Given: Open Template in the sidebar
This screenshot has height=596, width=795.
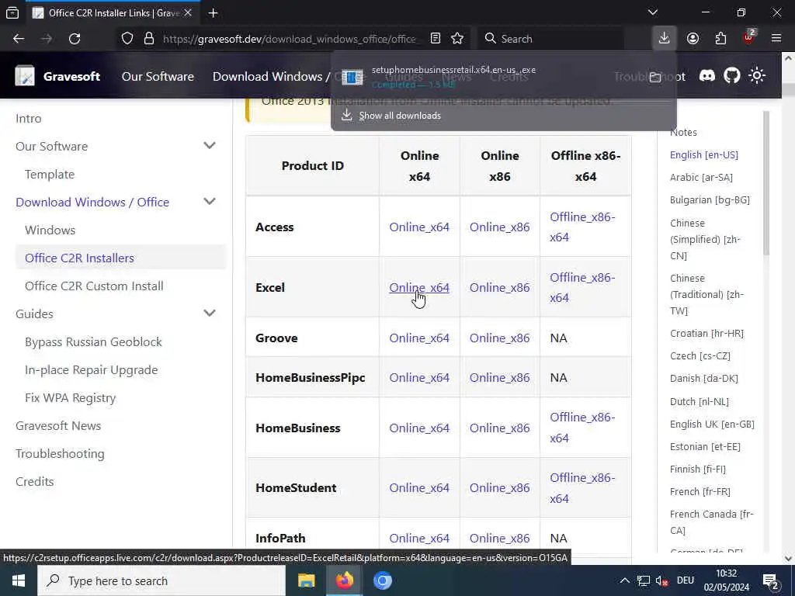Looking at the screenshot, I should point(50,175).
